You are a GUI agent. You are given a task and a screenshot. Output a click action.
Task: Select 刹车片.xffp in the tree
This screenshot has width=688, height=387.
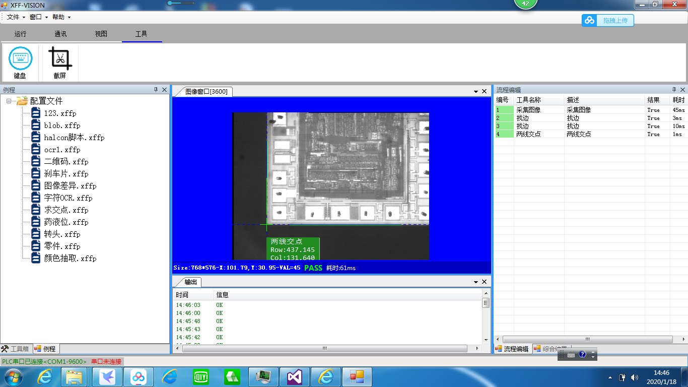pos(66,174)
